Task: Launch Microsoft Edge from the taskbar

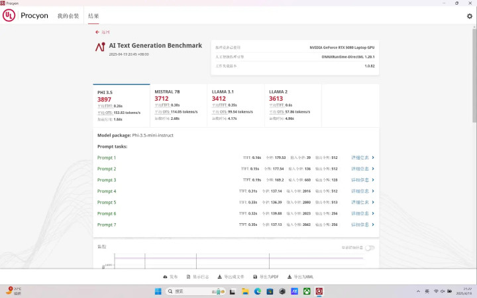Action: coord(258,291)
